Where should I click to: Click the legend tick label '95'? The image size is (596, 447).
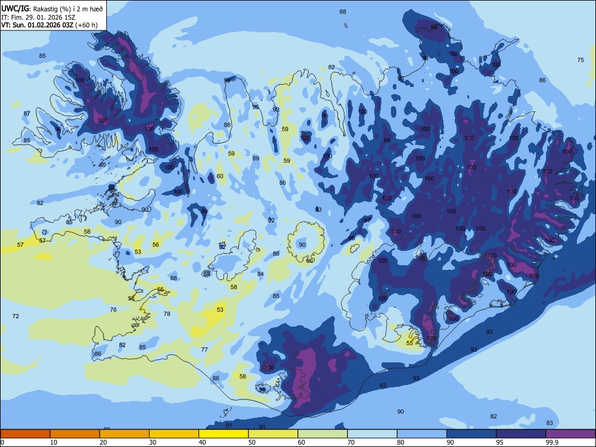pos(500,442)
